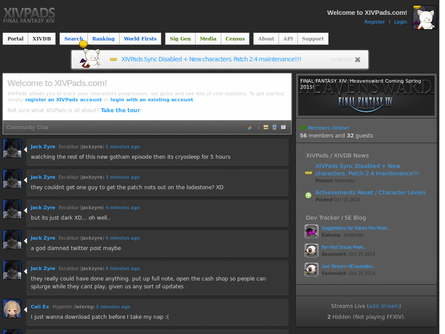Click the Login link in header
The image size is (445, 334).
pyautogui.click(x=400, y=22)
